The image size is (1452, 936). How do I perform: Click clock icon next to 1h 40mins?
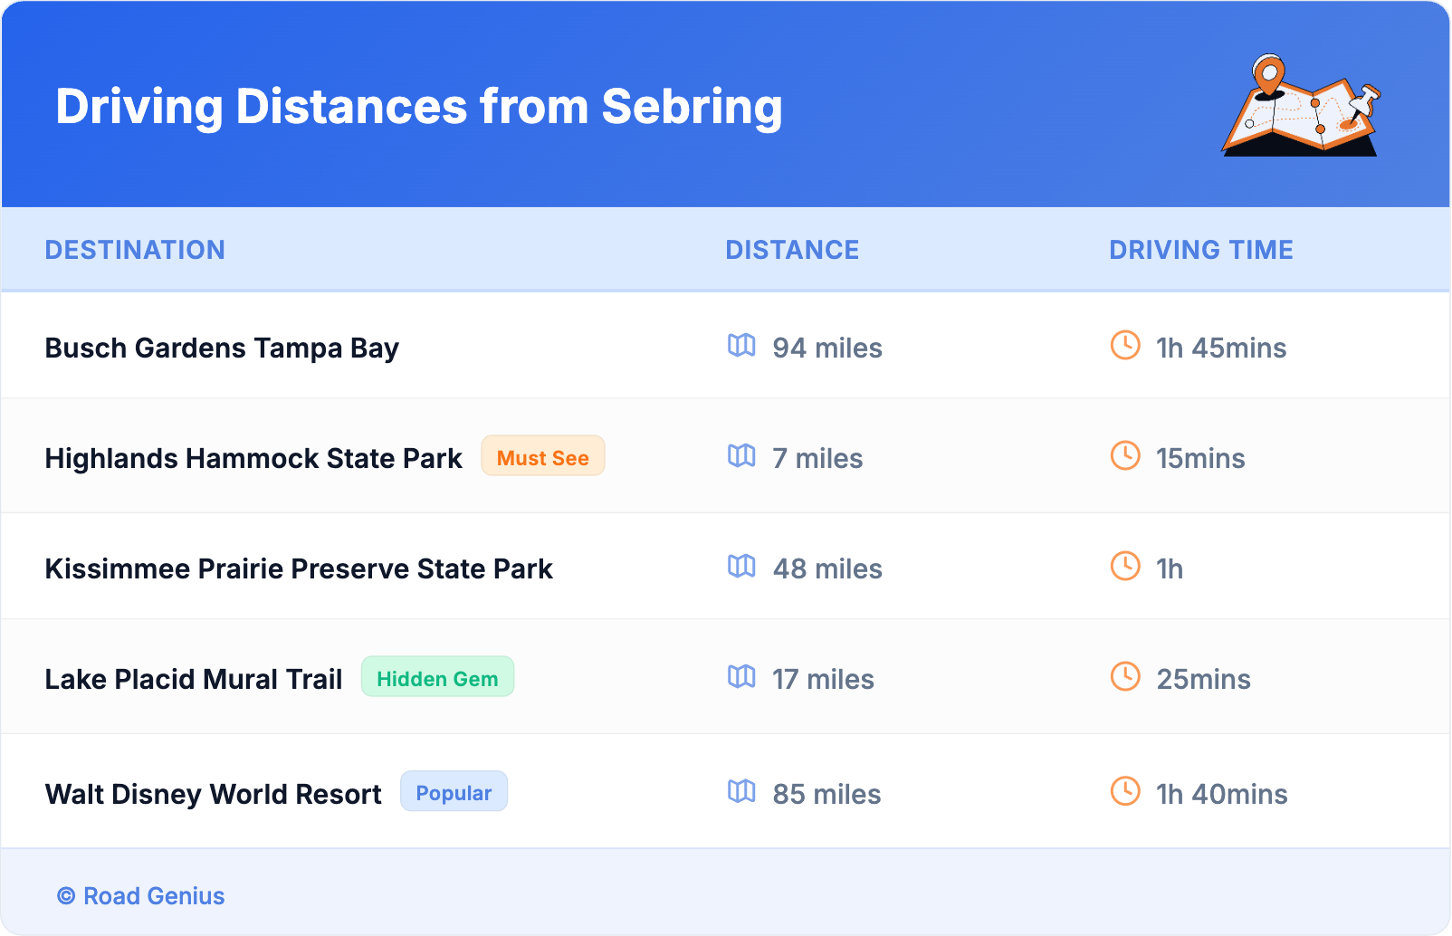click(1125, 792)
